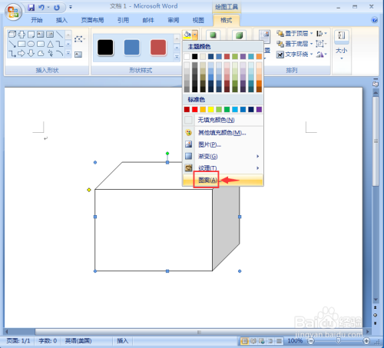Choose the triangle shape

point(50,44)
